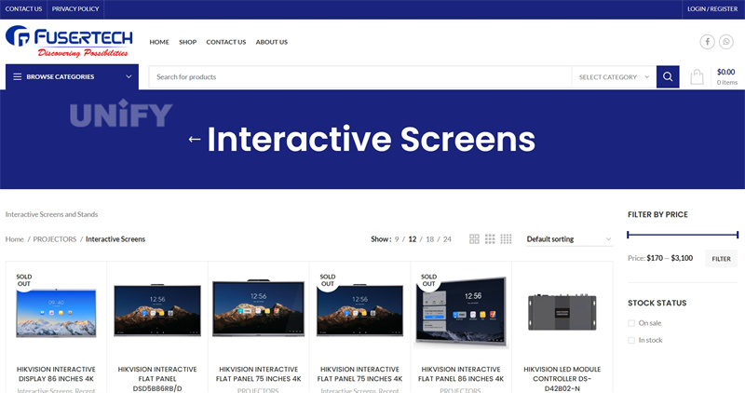This screenshot has width=745, height=393.
Task: Click Login / Register
Action: coord(712,9)
